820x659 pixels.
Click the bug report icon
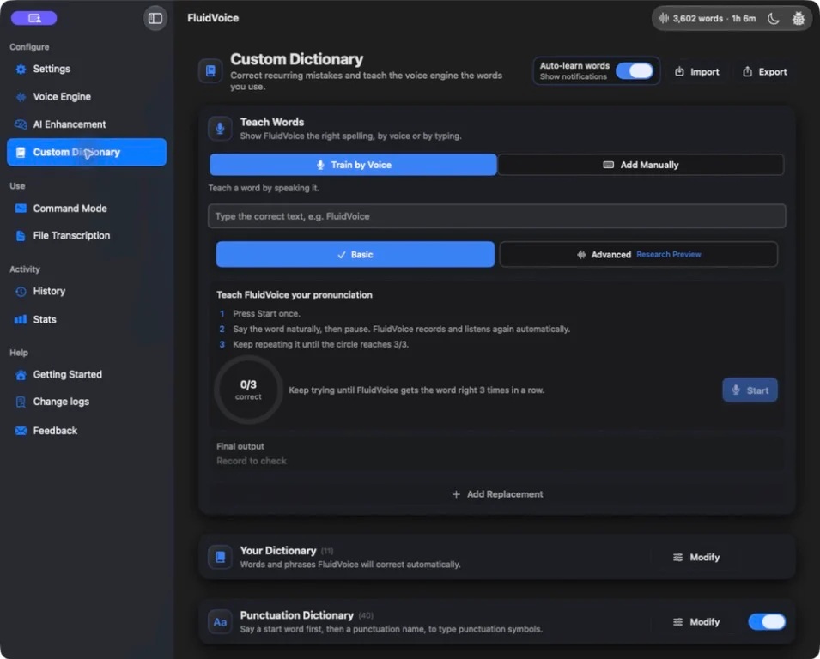tap(799, 19)
